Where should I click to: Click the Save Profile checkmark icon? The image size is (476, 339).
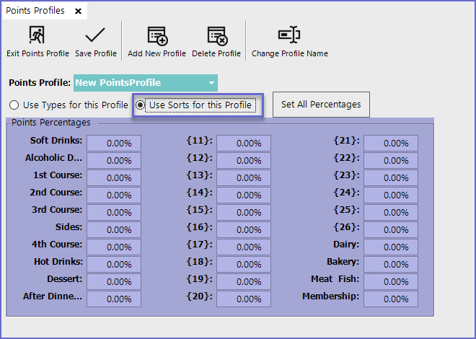[x=94, y=35]
